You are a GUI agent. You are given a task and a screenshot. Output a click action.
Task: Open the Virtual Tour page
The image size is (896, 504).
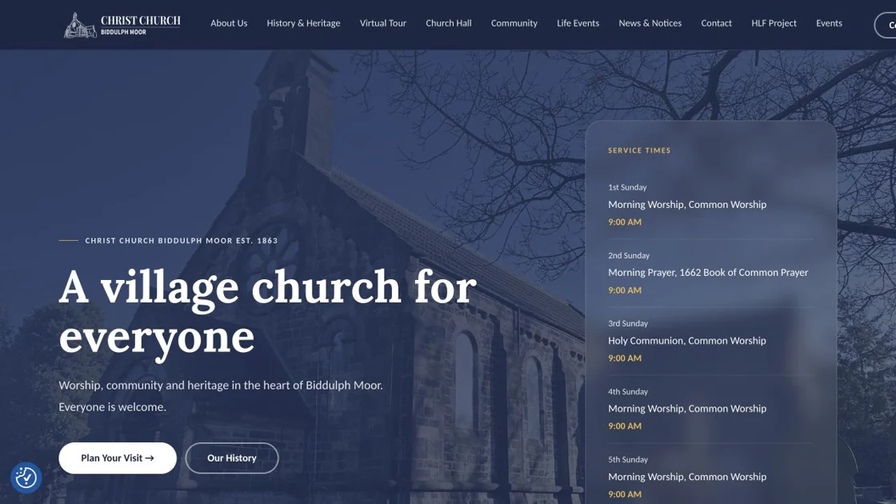coord(383,23)
